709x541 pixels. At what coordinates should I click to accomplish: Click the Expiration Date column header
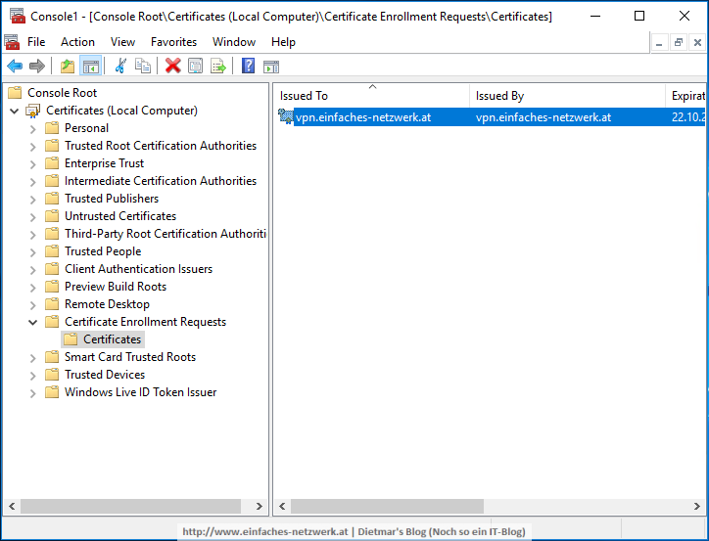pos(685,96)
